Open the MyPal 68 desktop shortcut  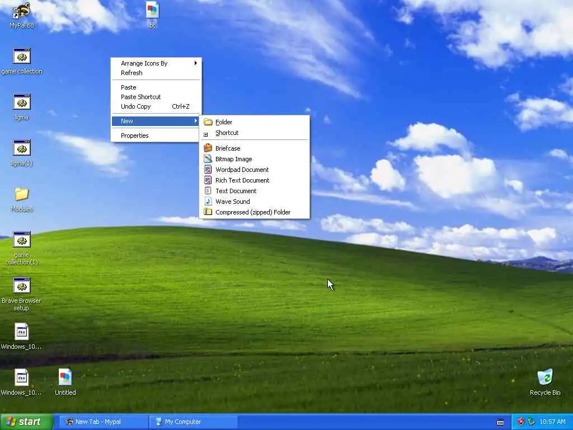(x=22, y=11)
